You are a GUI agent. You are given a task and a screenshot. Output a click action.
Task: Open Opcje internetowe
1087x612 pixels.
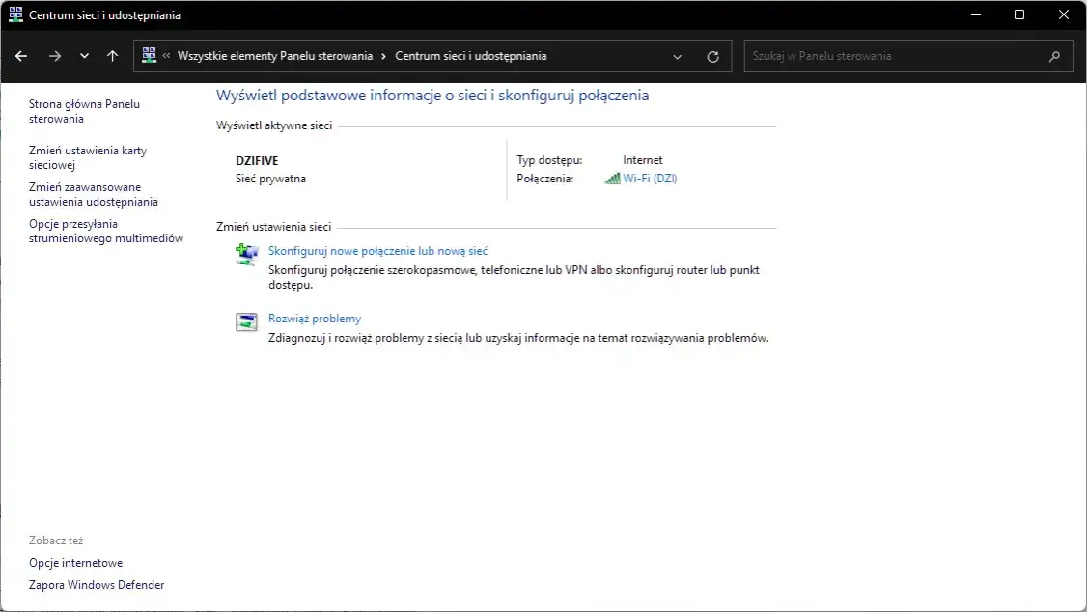point(75,563)
